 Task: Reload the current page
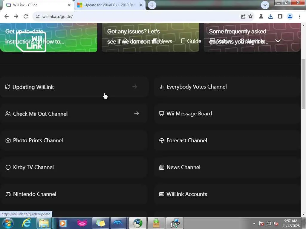(26, 17)
